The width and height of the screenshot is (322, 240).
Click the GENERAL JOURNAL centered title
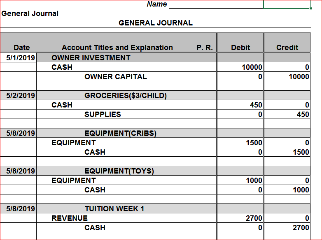[156, 23]
